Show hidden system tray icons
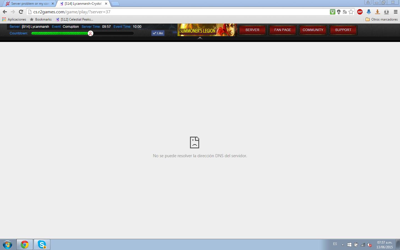The width and height of the screenshot is (400, 250). pyautogui.click(x=342, y=245)
